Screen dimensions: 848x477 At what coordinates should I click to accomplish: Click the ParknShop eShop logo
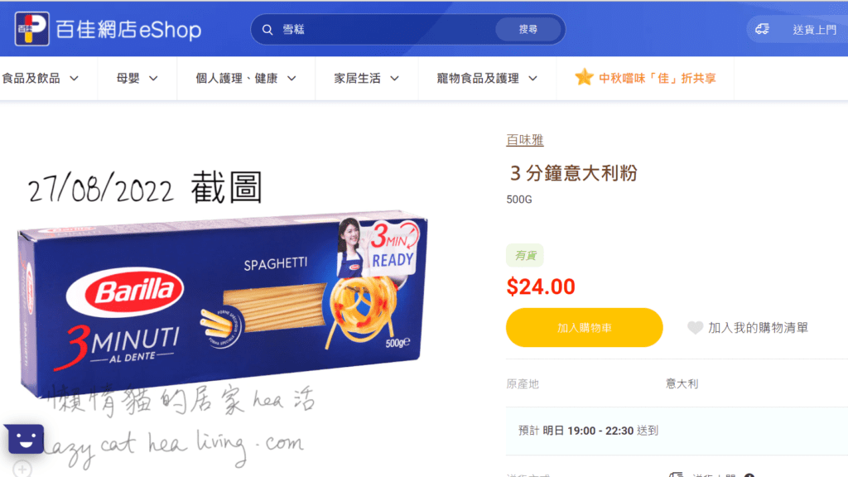(x=108, y=29)
